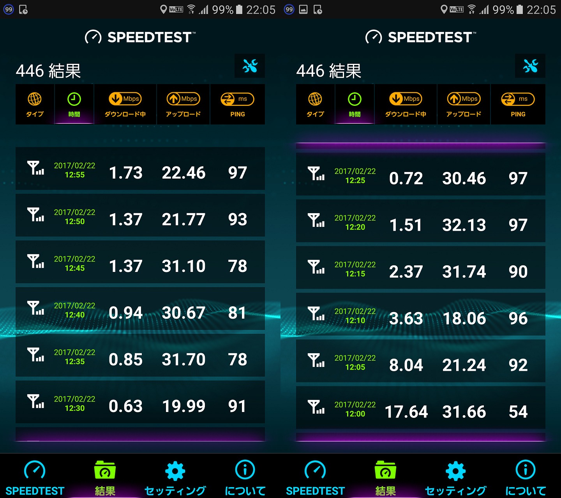This screenshot has width=561, height=498.
Task: Select ping value 93
Action: click(x=238, y=219)
